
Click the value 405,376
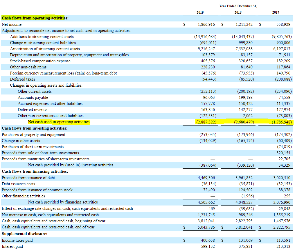point(208,61)
